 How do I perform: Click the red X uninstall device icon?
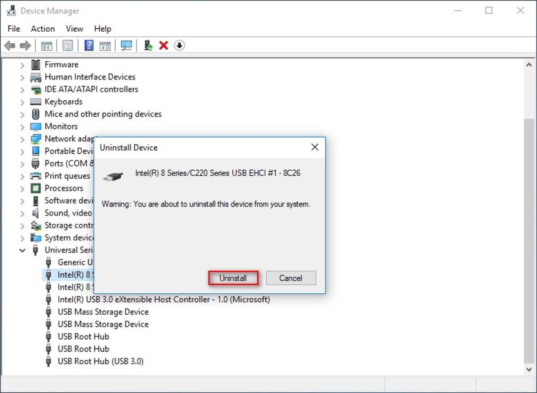(164, 46)
